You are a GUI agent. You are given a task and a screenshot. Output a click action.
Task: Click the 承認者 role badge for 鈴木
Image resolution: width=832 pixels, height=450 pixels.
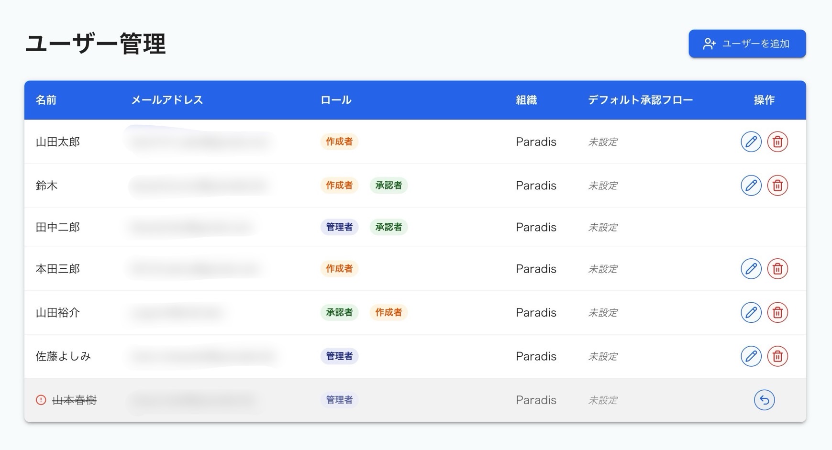[x=388, y=185]
